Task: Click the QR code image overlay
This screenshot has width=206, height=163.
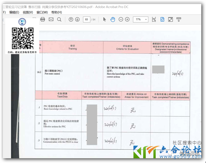Action: (23, 38)
